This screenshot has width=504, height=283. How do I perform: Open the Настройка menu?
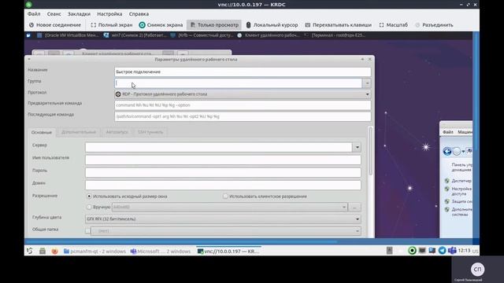(109, 14)
